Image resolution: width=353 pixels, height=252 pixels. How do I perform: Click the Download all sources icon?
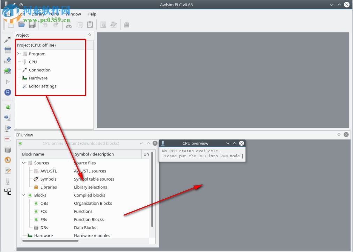coord(8,60)
